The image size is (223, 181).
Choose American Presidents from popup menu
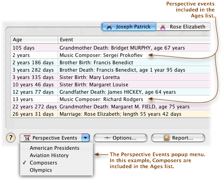56,148
